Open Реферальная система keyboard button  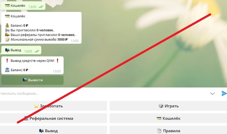[x=54, y=118]
